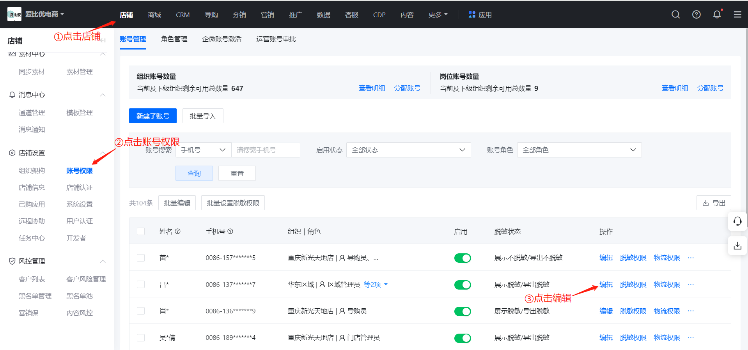
Task: Toggle 启用 switch for 吕* account
Action: [x=463, y=285]
